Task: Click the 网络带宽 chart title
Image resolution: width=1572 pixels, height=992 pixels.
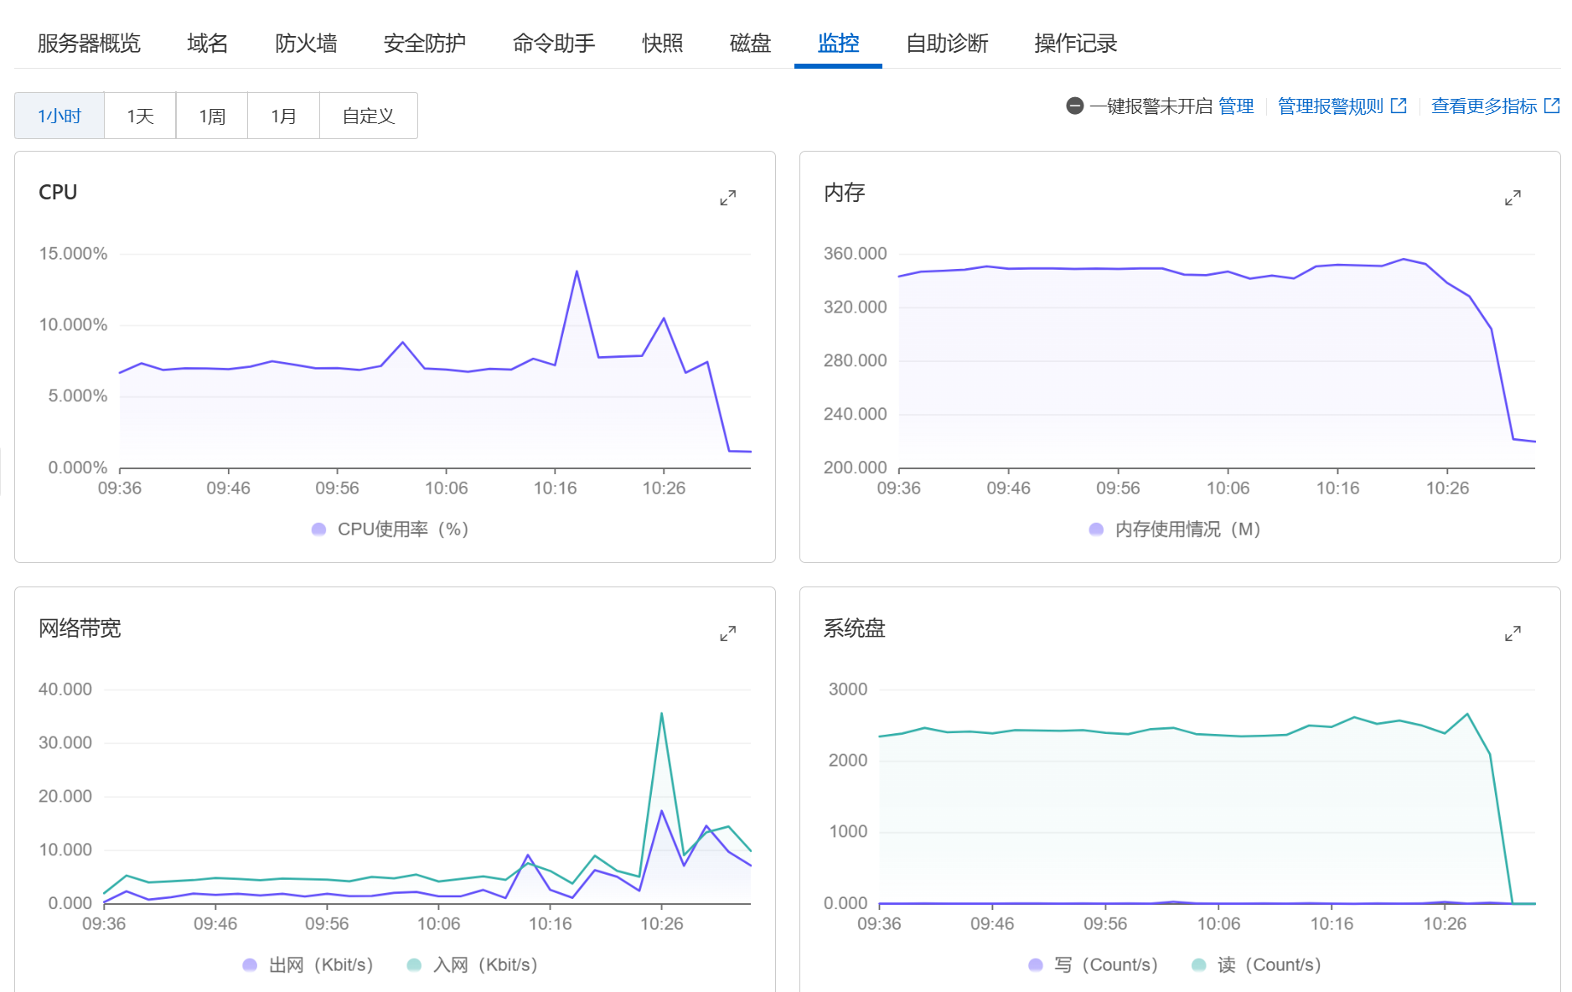Action: pyautogui.click(x=80, y=628)
